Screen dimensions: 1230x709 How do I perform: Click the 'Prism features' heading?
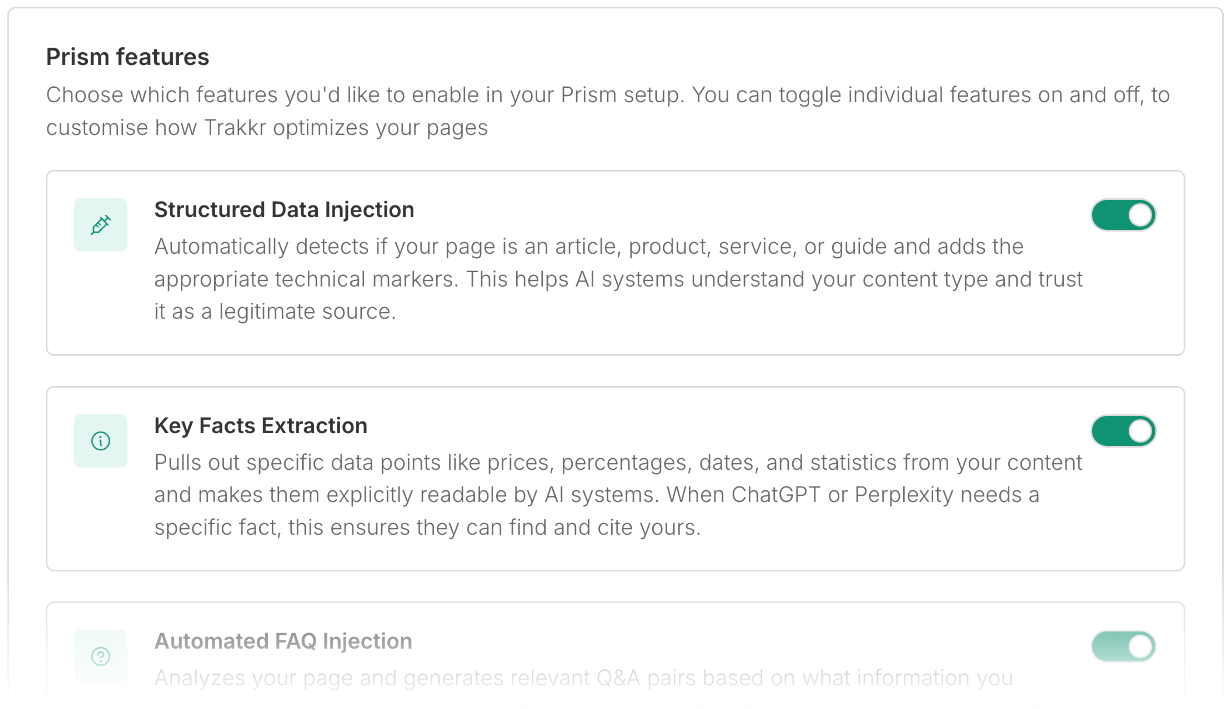tap(128, 57)
